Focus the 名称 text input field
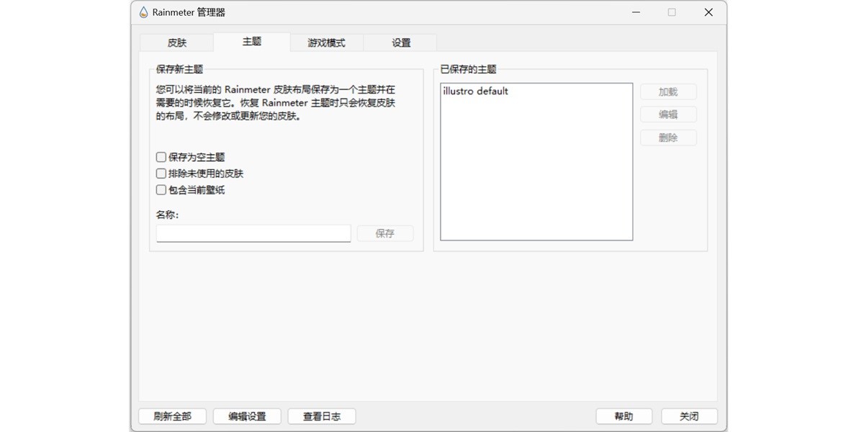 point(253,233)
